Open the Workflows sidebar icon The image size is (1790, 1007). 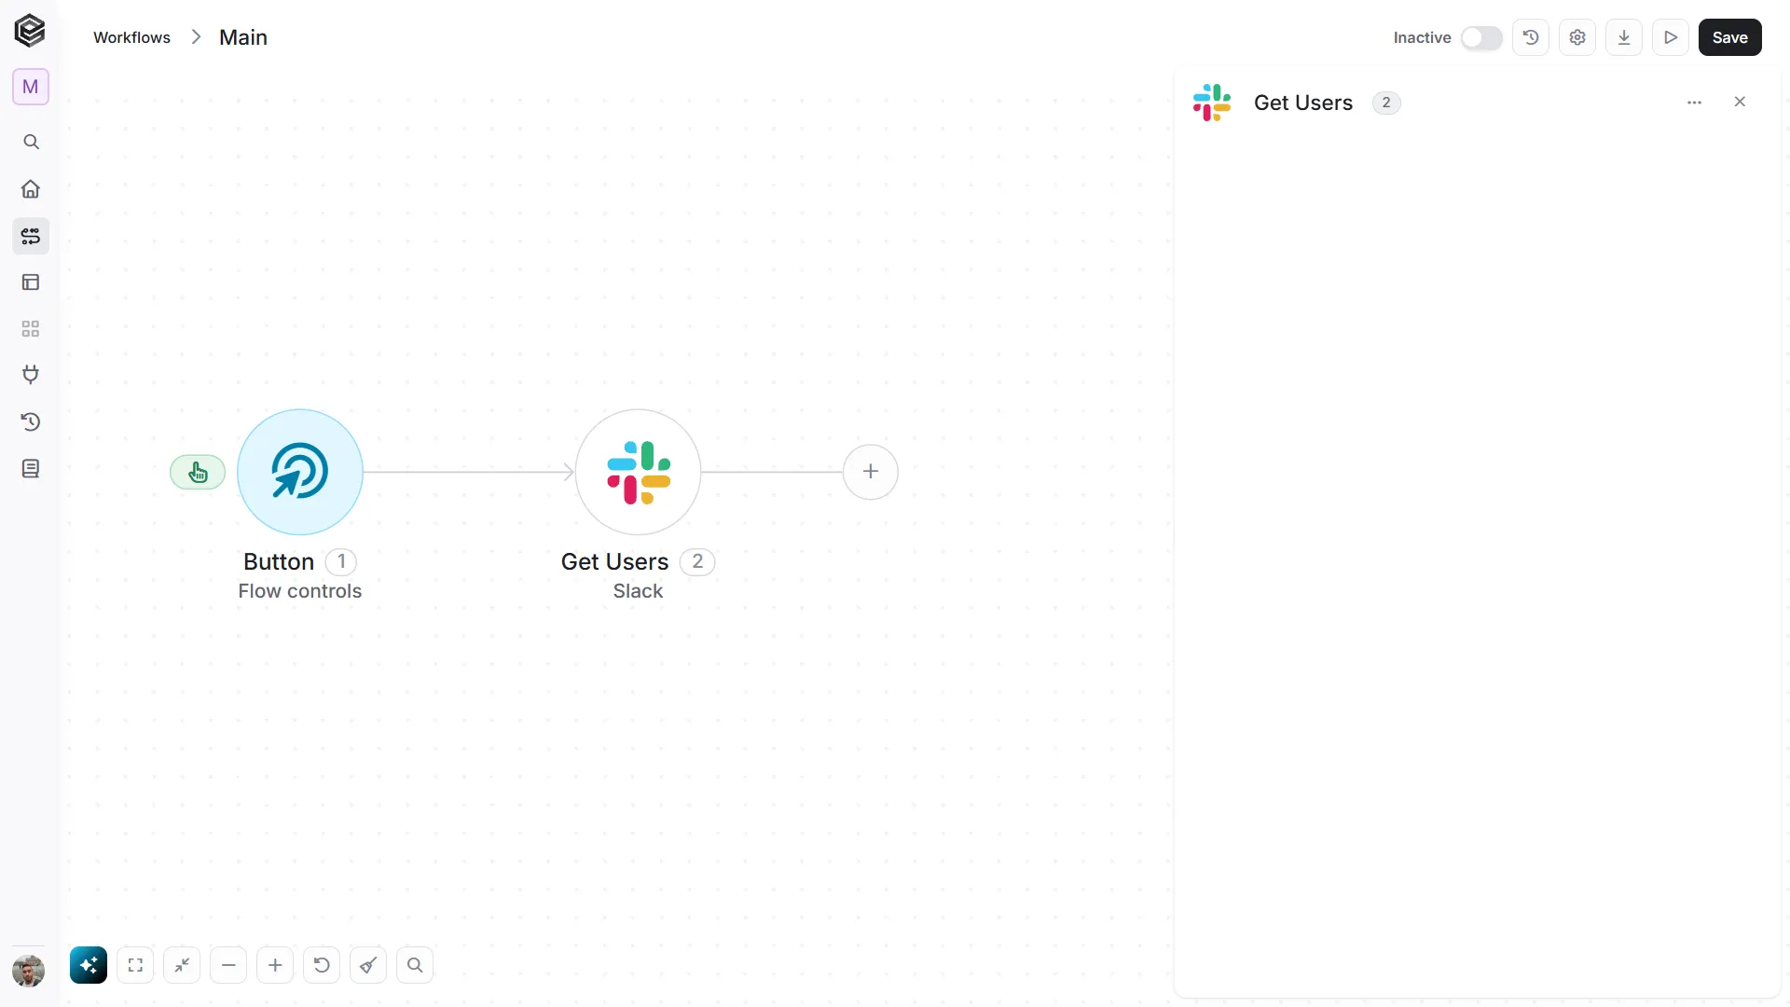pos(31,236)
